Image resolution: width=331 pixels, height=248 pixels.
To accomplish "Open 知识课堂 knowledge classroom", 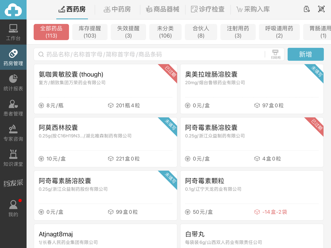I will pos(13,158).
